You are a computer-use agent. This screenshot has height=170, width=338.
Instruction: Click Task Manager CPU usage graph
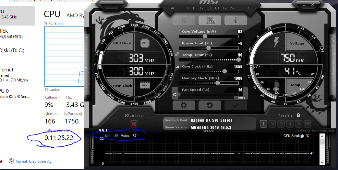pyautogui.click(x=64, y=57)
